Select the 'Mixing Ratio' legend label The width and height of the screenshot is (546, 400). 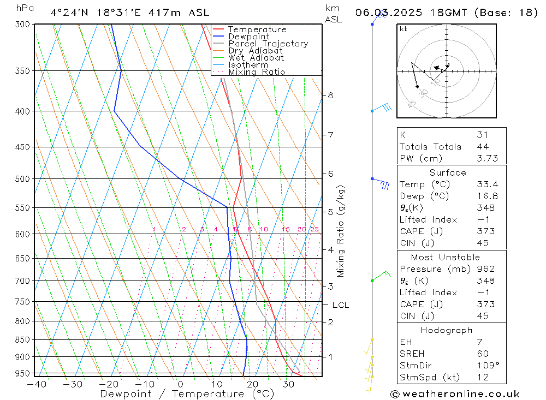click(x=257, y=71)
